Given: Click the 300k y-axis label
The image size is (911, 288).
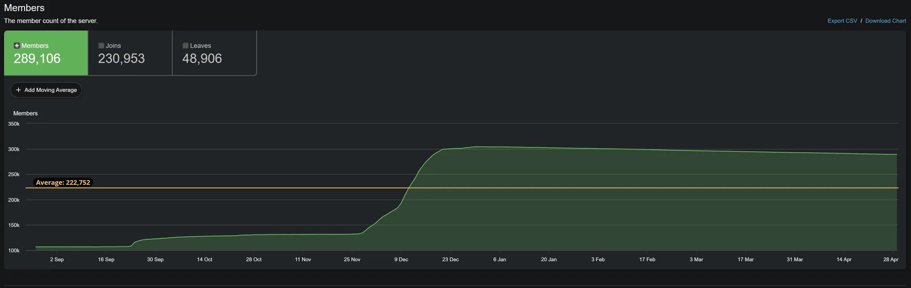Looking at the screenshot, I should [14, 149].
